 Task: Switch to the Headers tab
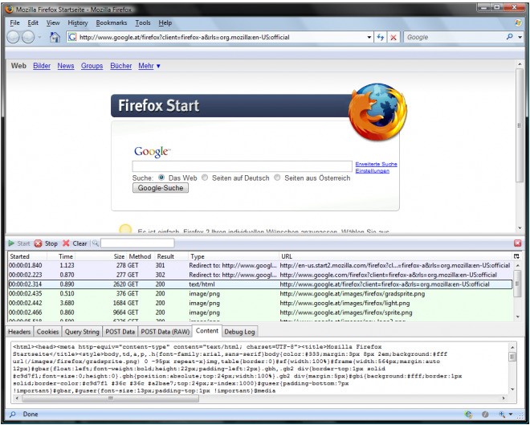(x=19, y=332)
